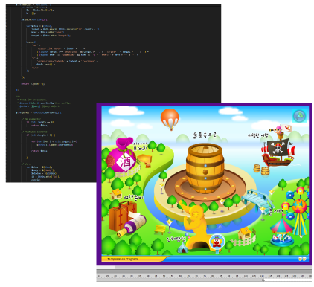Click the teal round icon in game's top-right corner
The width and height of the screenshot is (314, 287).
[x=299, y=116]
